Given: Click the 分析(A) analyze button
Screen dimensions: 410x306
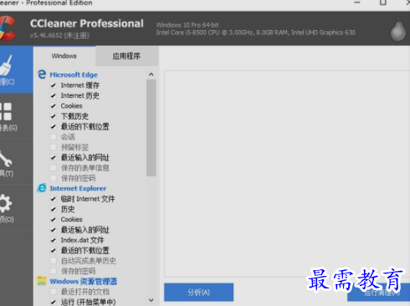Looking at the screenshot, I should (x=198, y=292).
